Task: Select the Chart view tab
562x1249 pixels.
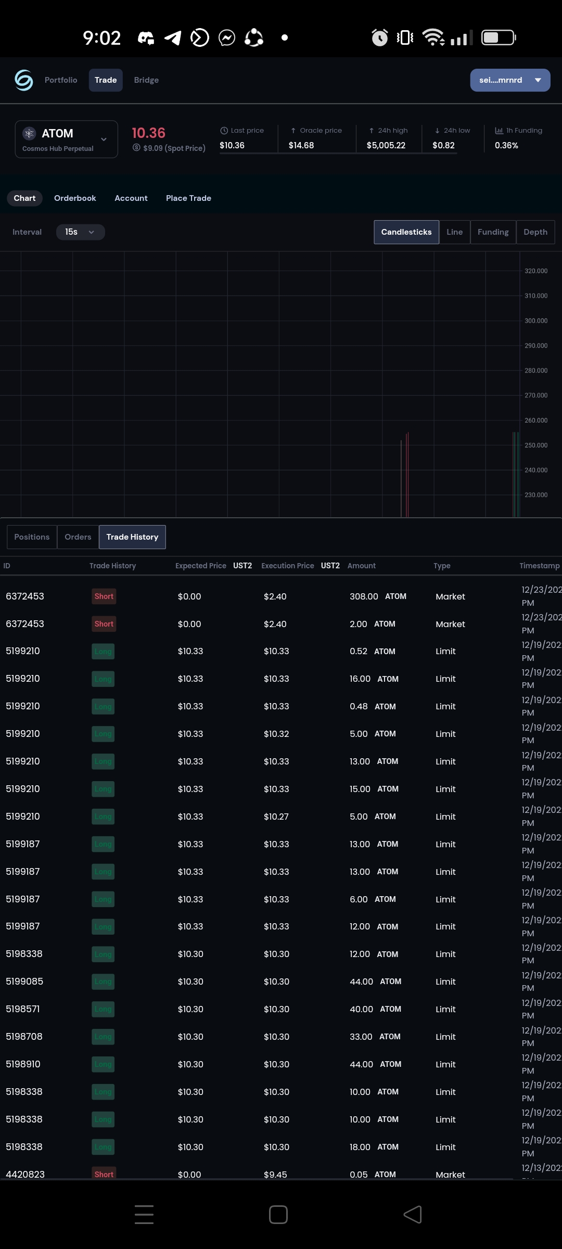Action: click(24, 198)
